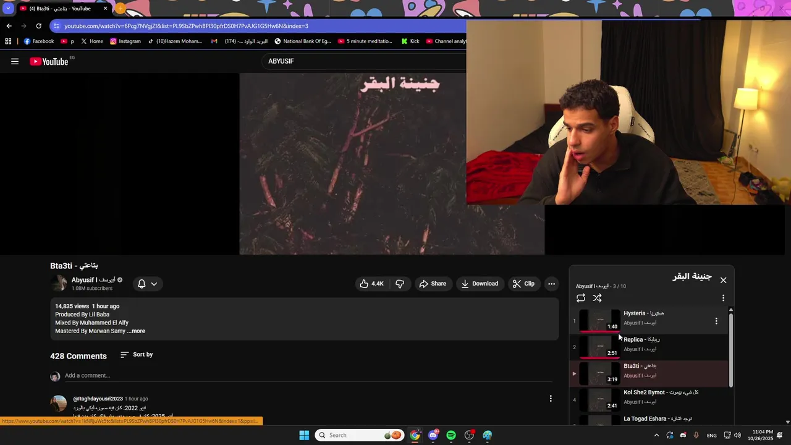Open Chrome from the taskbar

(x=415, y=435)
